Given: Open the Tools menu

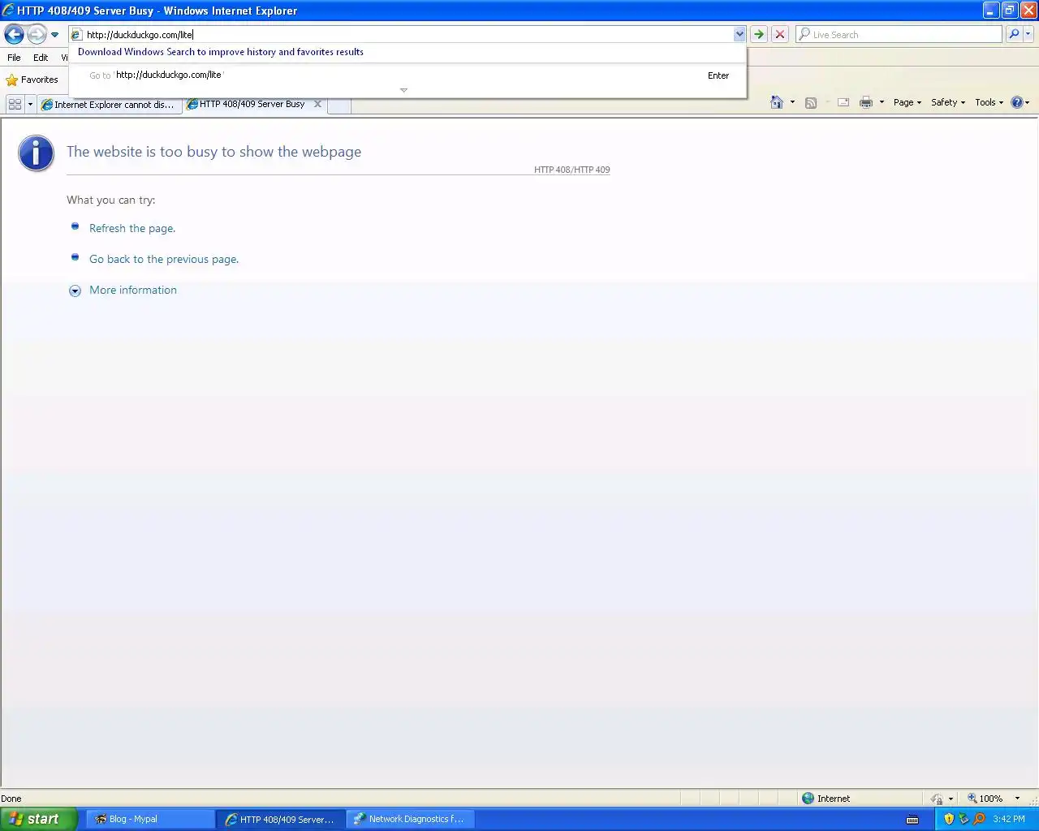Looking at the screenshot, I should 989,102.
